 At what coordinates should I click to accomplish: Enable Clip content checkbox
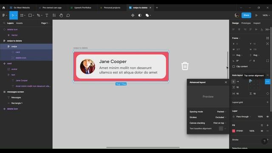[234, 66]
